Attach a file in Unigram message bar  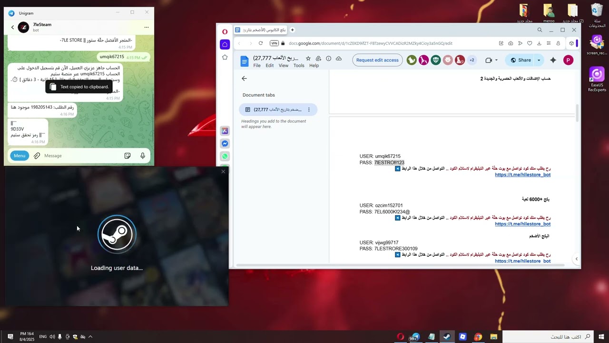(x=37, y=156)
